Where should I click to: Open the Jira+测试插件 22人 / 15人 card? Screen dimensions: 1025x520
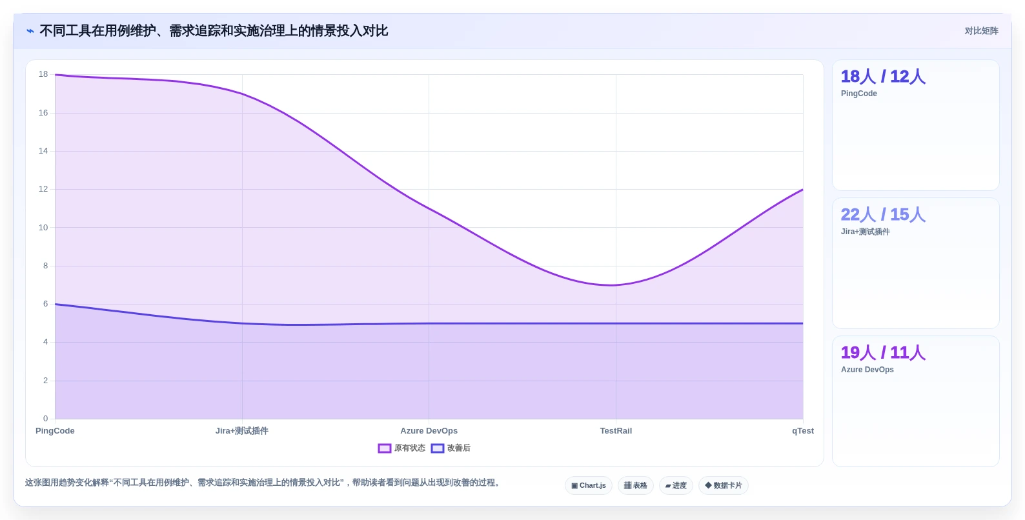[x=916, y=263]
